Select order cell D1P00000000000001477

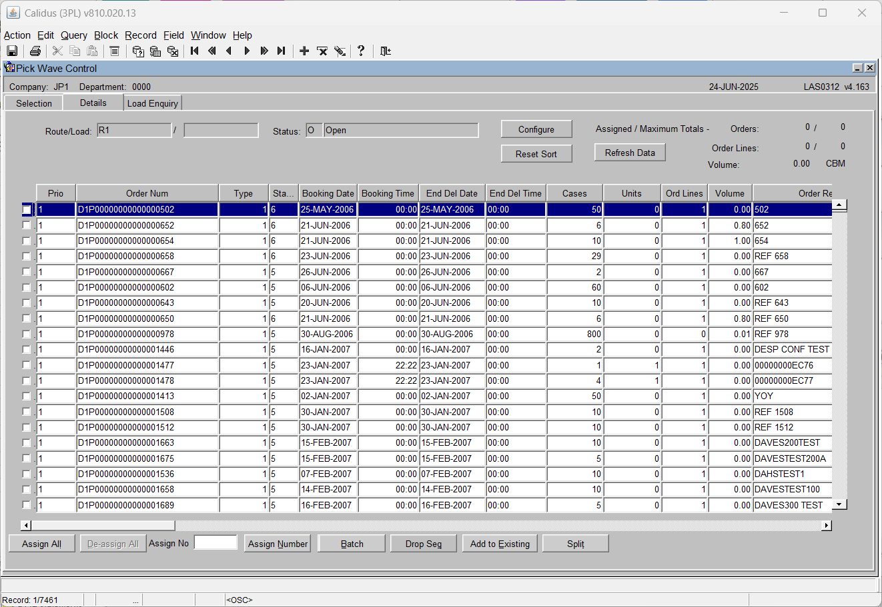[x=147, y=365]
